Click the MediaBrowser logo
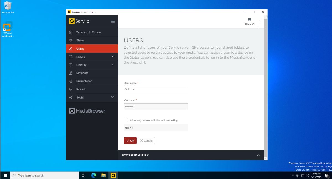This screenshot has height=179, width=332. [x=87, y=111]
